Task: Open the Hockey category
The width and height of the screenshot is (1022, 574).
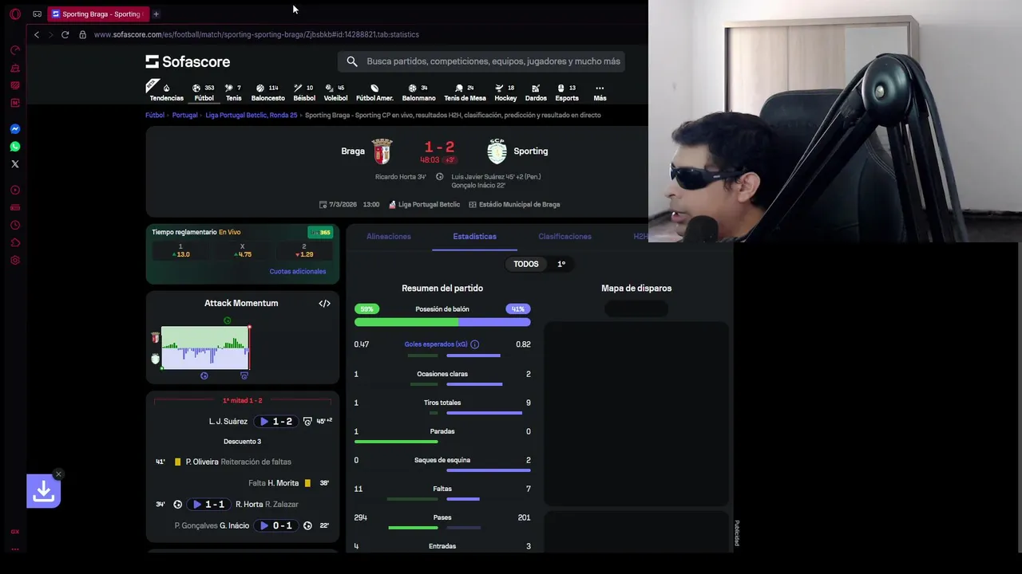Action: (x=505, y=92)
